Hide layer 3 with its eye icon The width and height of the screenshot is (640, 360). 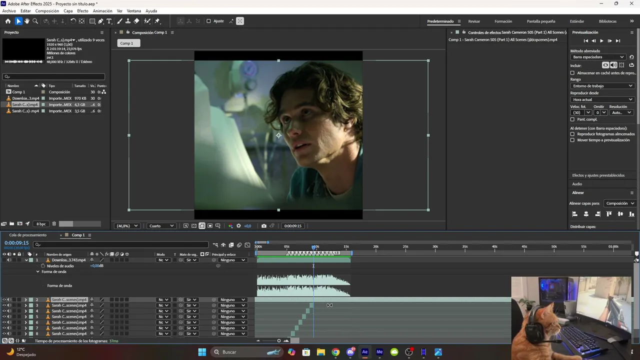[4, 305]
